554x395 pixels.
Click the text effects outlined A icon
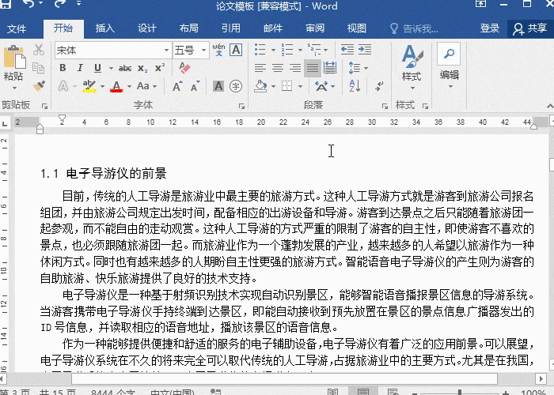(x=63, y=86)
